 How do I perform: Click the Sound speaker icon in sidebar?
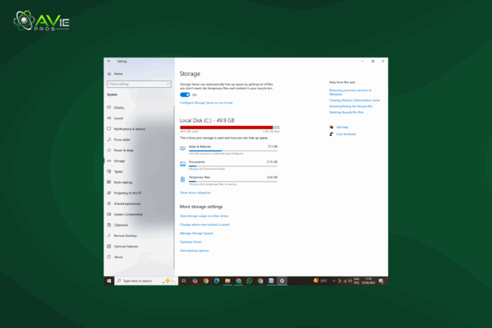pyautogui.click(x=109, y=118)
